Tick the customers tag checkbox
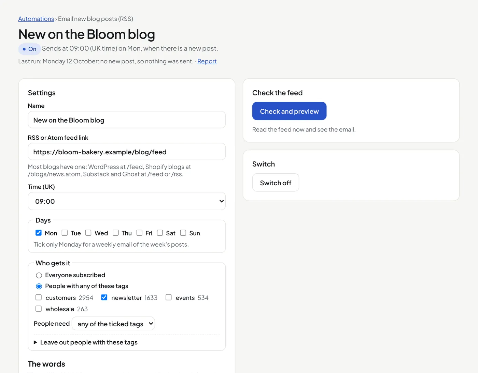The width and height of the screenshot is (478, 373). point(39,297)
